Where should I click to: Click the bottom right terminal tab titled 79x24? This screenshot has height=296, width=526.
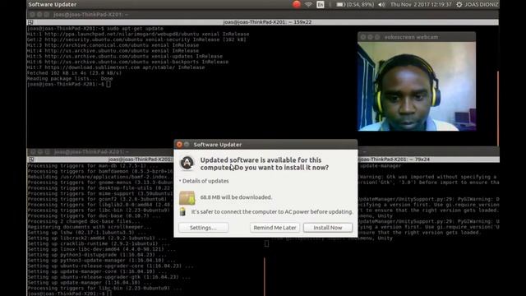394,160
